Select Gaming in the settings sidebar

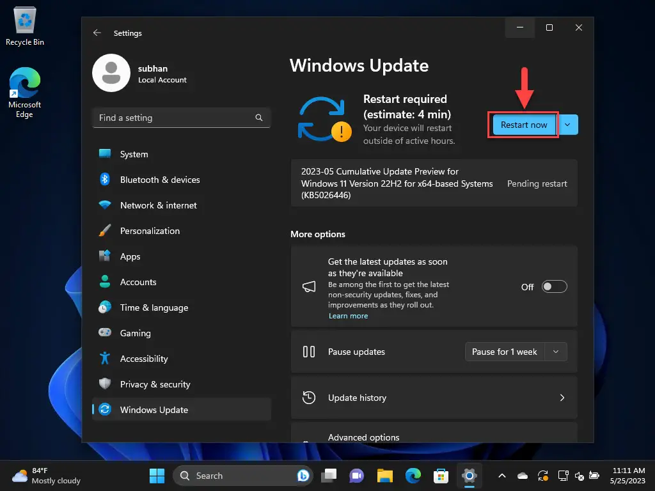181,332
